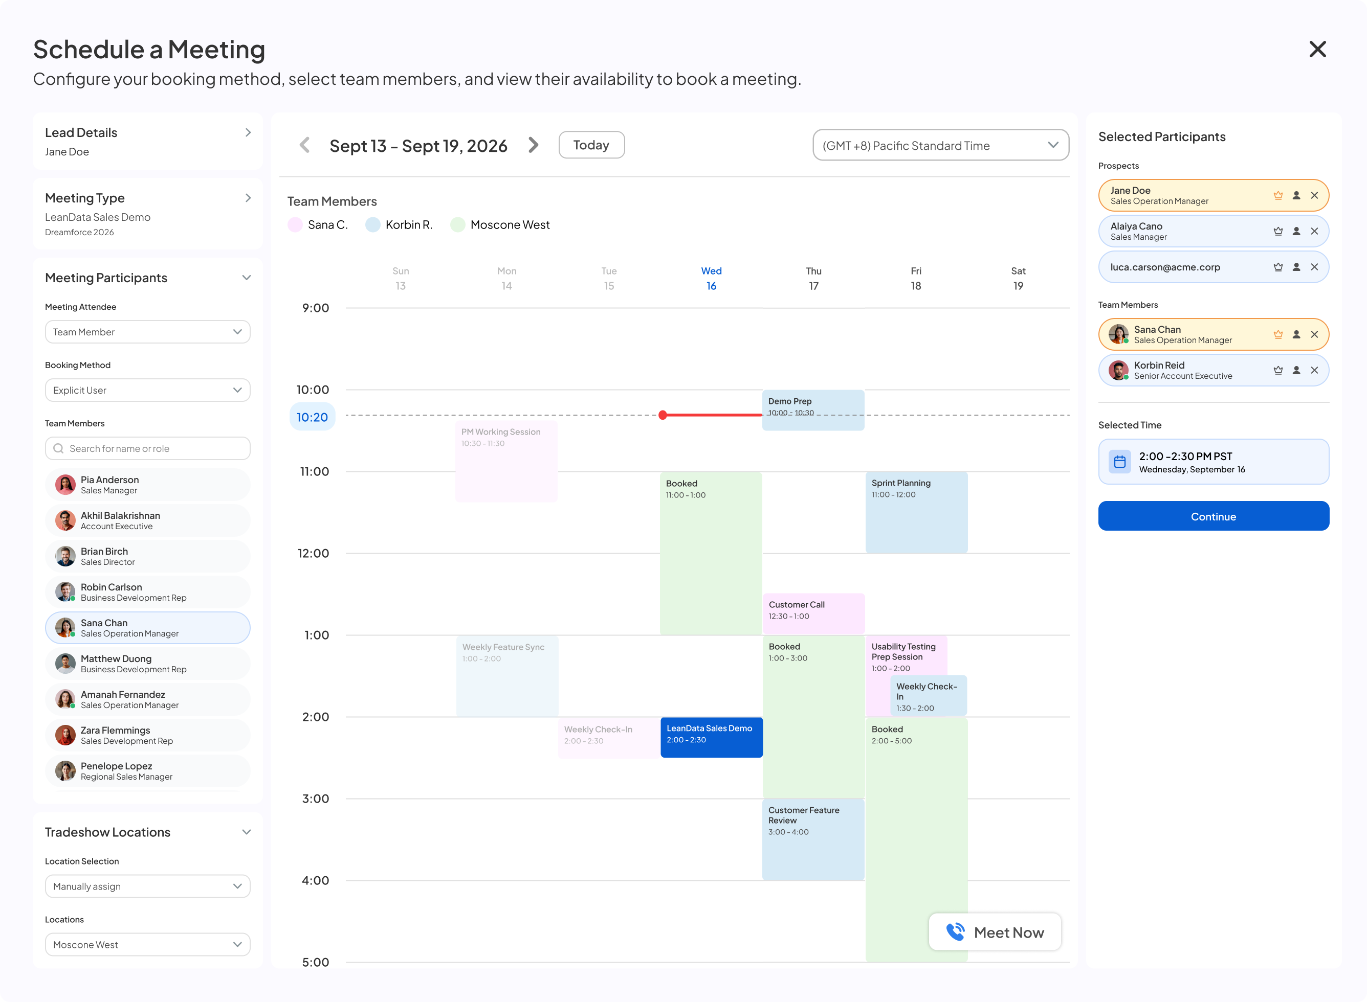Open the Booking Method dropdown

147,390
